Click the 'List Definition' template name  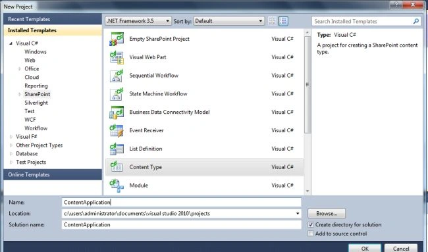point(146,149)
